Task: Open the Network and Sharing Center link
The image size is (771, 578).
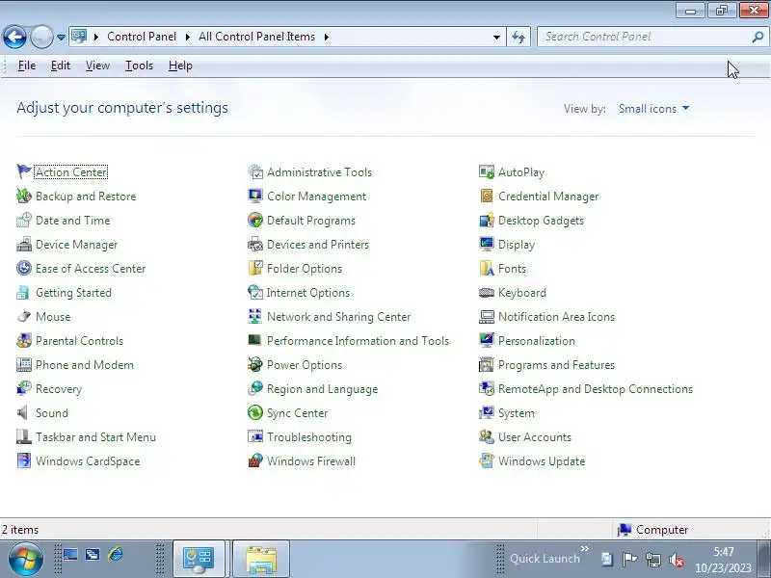Action: coord(339,317)
